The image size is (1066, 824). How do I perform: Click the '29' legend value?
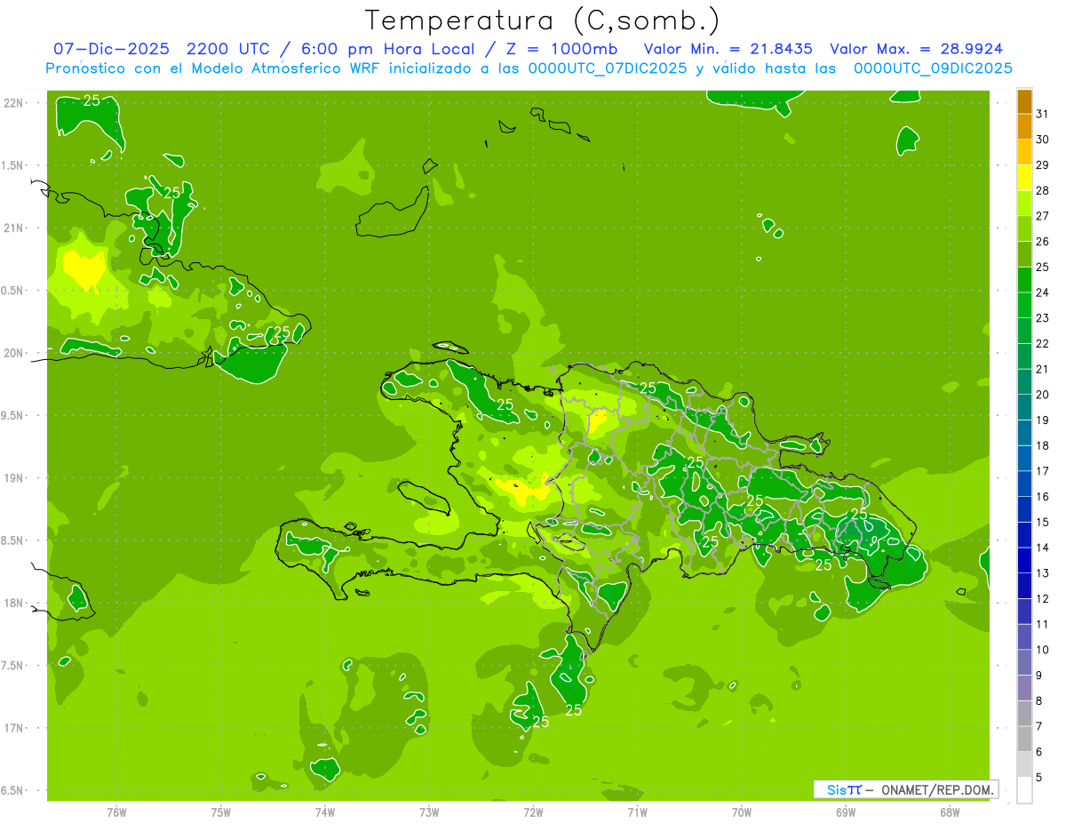1043,165
